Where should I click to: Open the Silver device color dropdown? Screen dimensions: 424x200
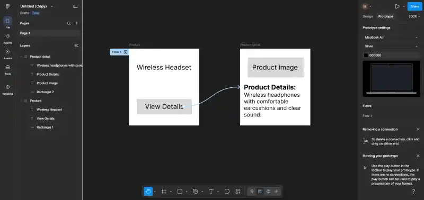391,47
